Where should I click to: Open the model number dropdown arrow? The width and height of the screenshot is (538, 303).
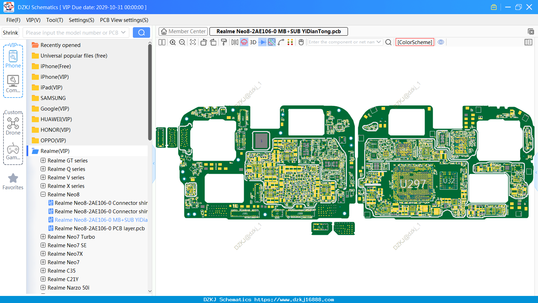[123, 32]
